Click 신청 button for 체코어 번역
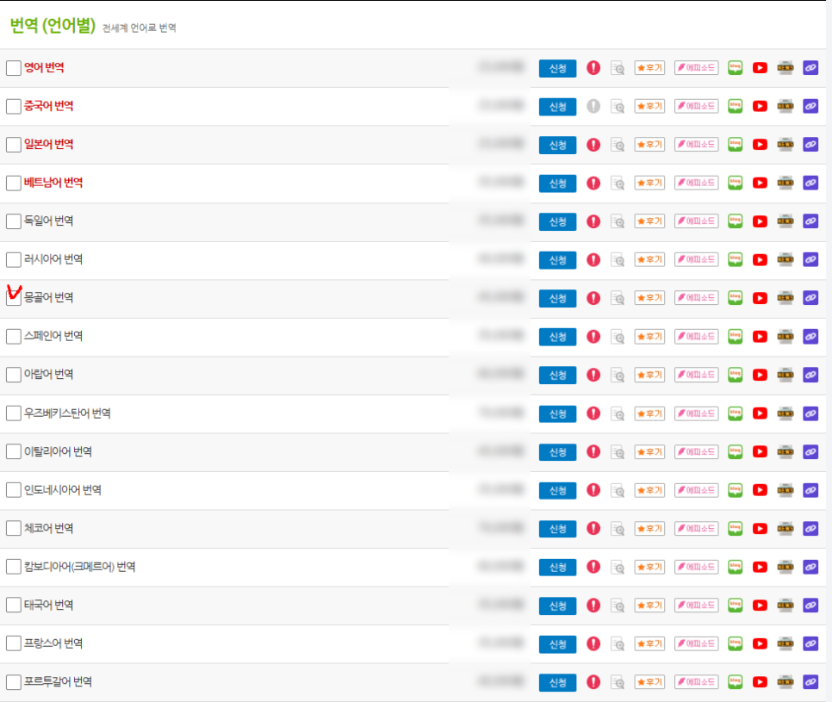Image resolution: width=832 pixels, height=702 pixels. click(x=557, y=529)
